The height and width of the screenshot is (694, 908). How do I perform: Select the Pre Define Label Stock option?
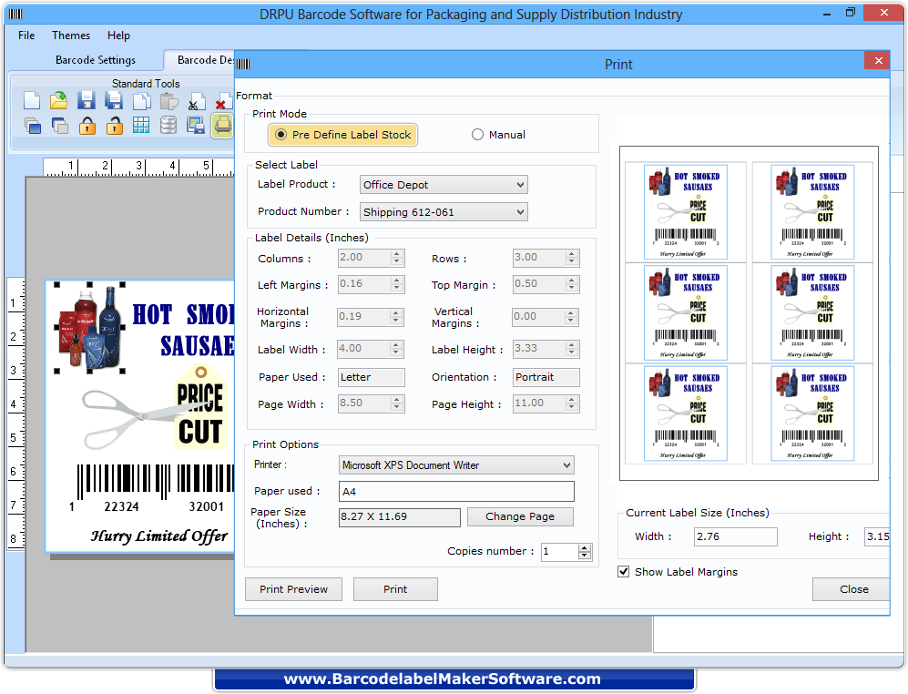pos(281,134)
